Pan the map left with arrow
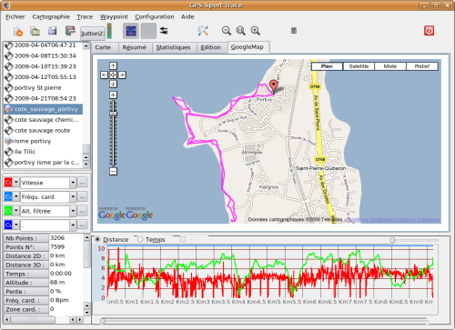 click(x=104, y=75)
